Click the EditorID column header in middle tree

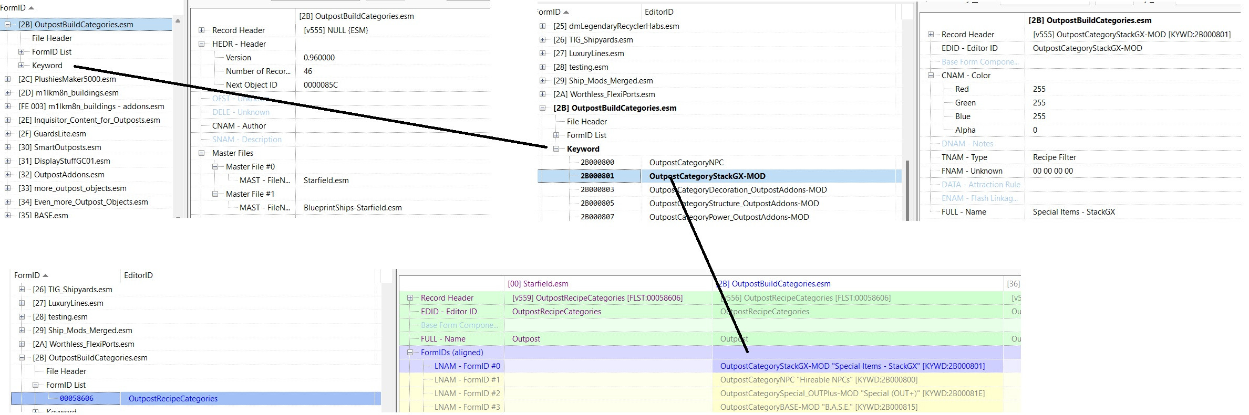659,12
